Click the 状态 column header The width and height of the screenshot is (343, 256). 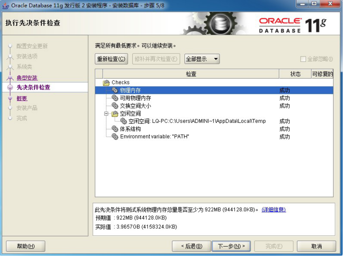click(x=295, y=74)
